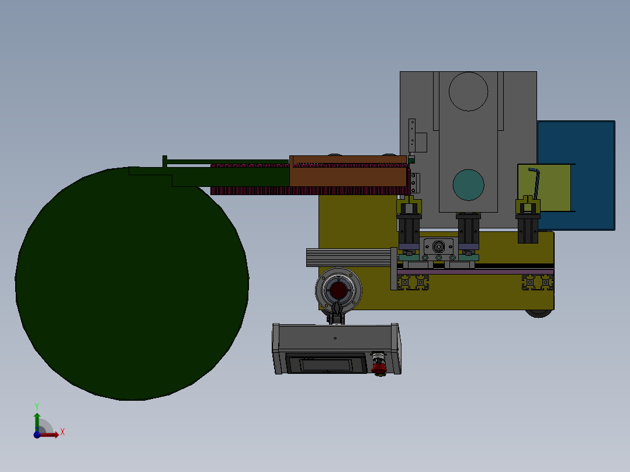Click the blue Z axis ball of triad
This screenshot has height=472, width=630.
37,435
